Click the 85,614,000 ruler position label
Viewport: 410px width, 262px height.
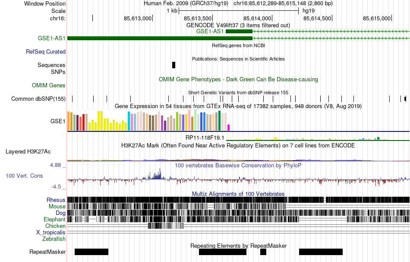point(257,18)
